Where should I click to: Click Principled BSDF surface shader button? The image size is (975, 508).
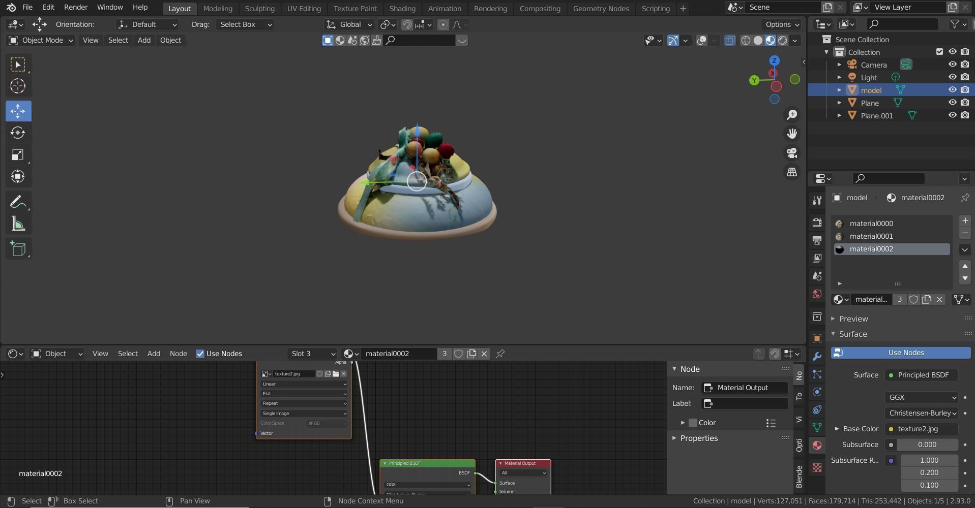point(922,375)
